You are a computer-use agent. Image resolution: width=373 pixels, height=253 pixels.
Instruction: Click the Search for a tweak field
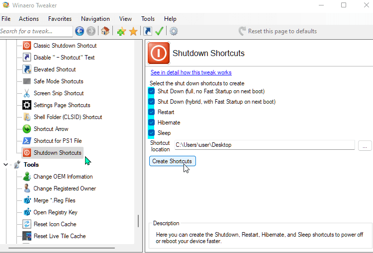(x=36, y=31)
